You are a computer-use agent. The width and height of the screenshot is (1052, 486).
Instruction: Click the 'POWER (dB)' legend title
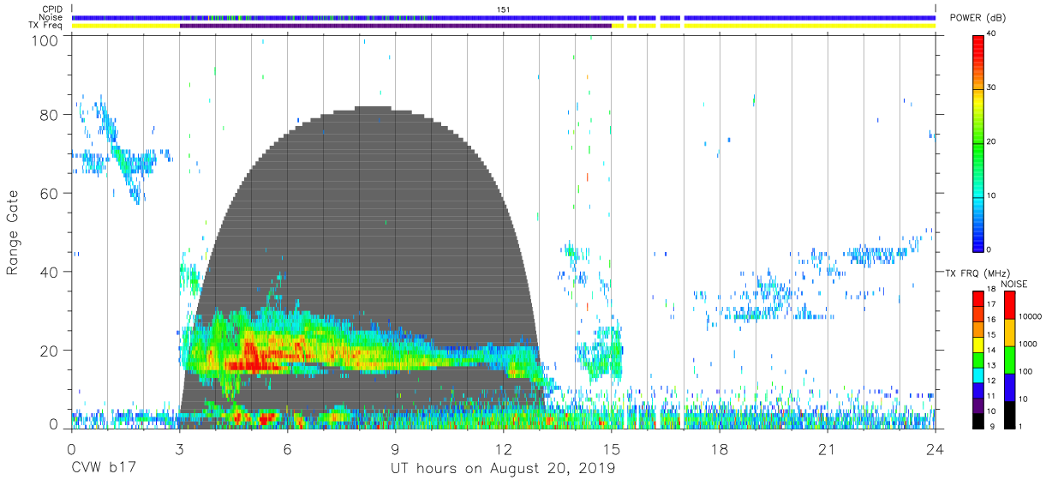pyautogui.click(x=977, y=18)
